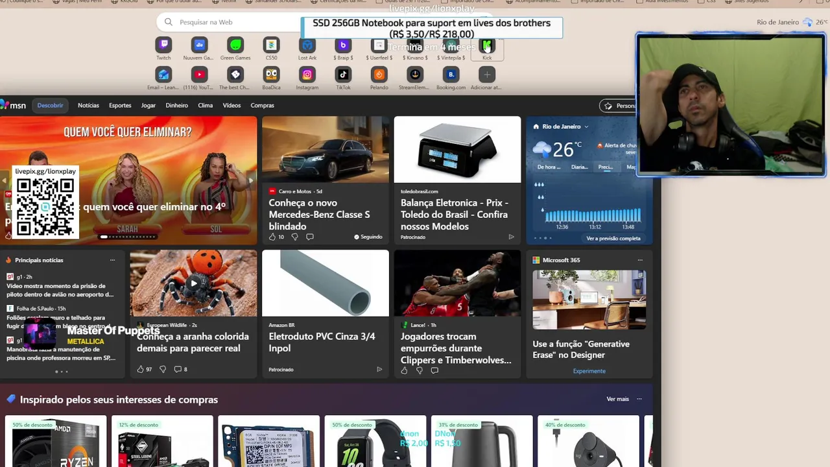
Task: Open the Lost Ark shortcut
Action: coord(307,45)
